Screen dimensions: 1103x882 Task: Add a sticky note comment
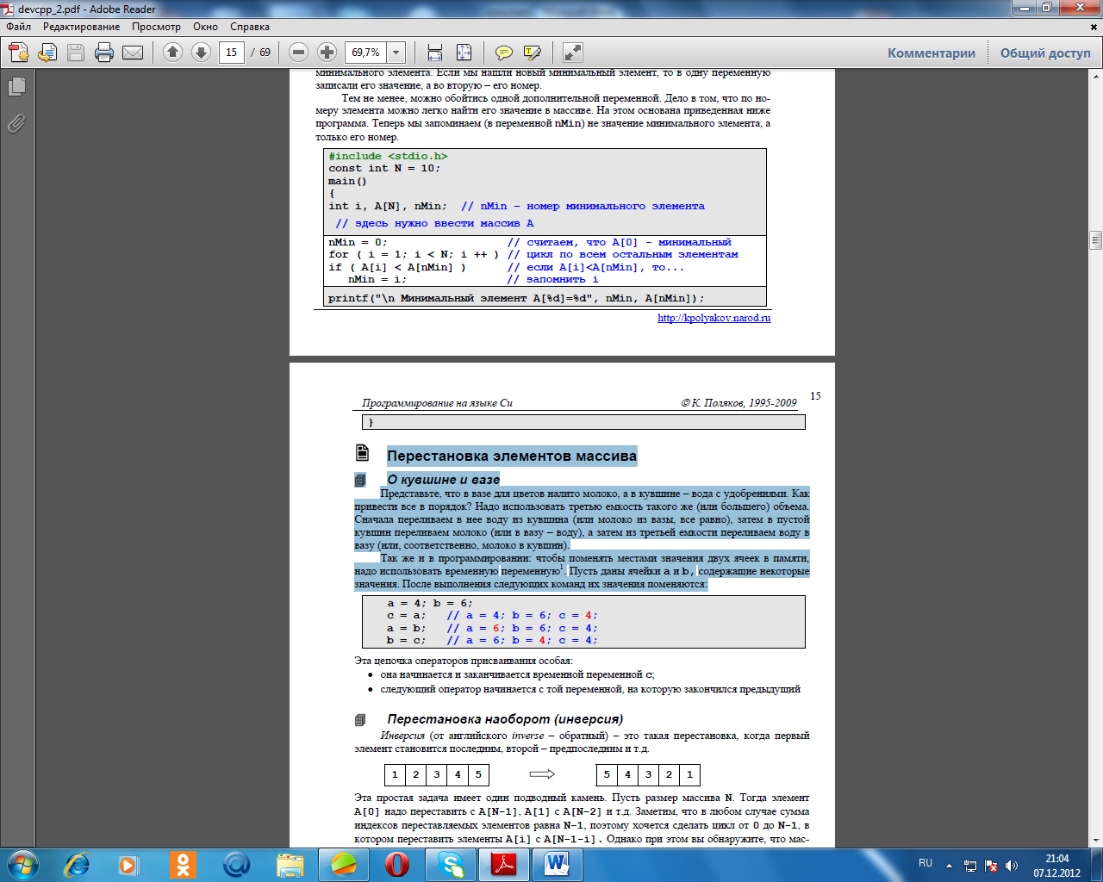504,53
